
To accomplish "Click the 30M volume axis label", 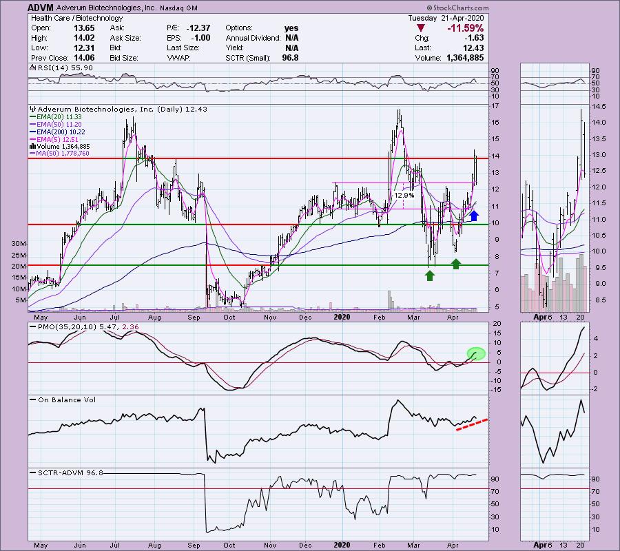I will 18,244.
